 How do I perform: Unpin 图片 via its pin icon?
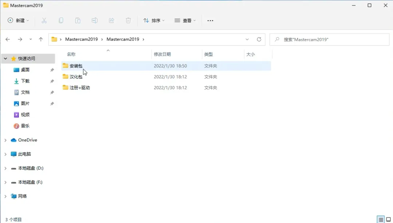[52, 103]
